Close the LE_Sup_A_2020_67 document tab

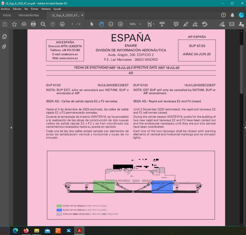point(82,15)
